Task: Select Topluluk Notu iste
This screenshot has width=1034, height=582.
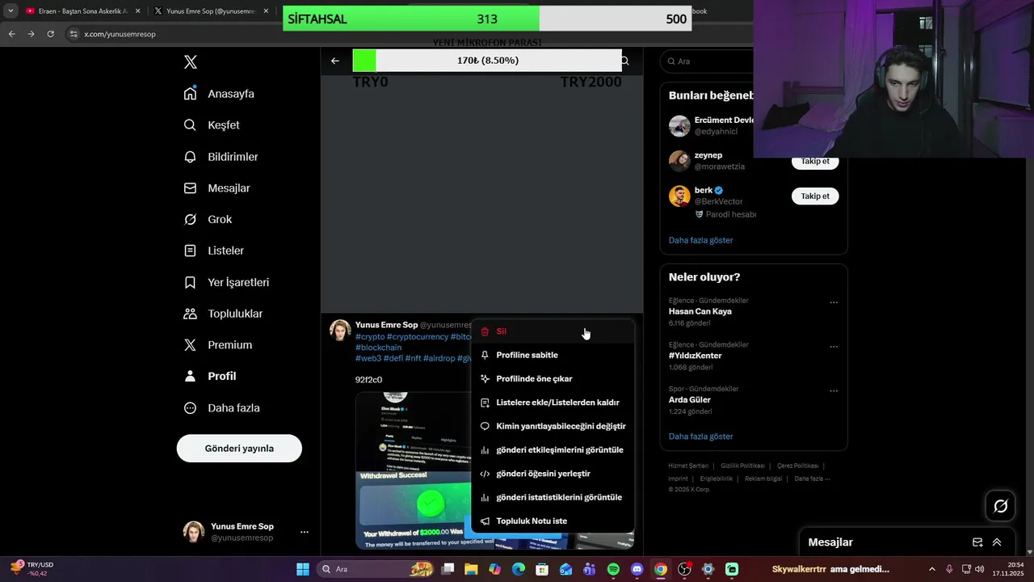Action: (x=553, y=521)
